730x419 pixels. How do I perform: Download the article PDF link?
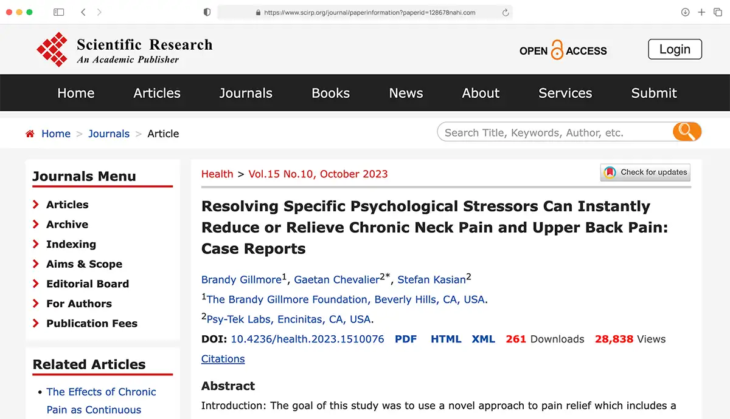click(x=406, y=339)
